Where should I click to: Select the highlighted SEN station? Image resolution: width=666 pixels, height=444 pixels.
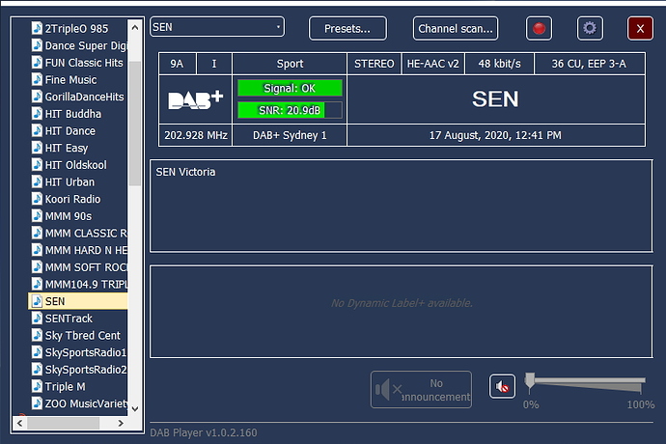coord(78,301)
